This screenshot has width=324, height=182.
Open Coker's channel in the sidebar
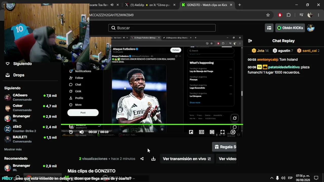tap(30, 108)
